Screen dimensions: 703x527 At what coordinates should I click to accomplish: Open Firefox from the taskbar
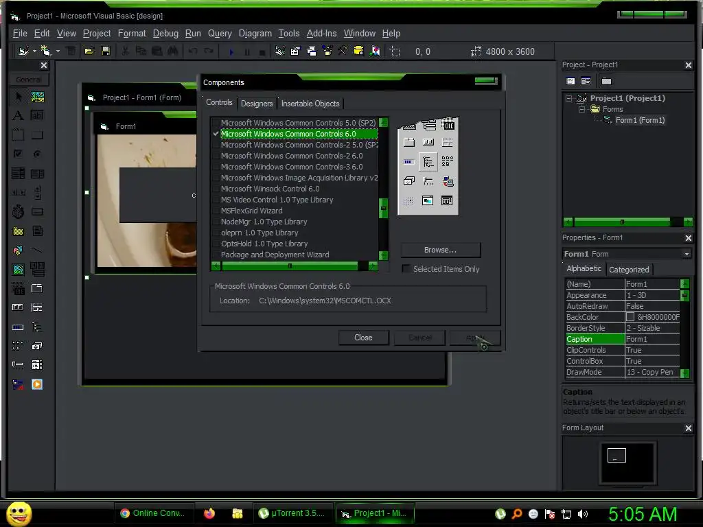point(209,513)
